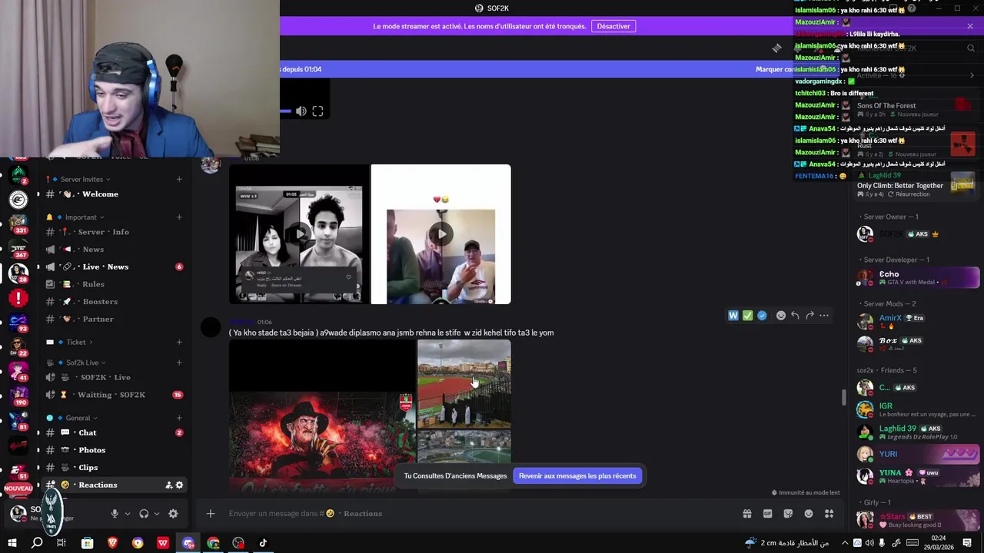Open the Chat channel

pyautogui.click(x=114, y=433)
